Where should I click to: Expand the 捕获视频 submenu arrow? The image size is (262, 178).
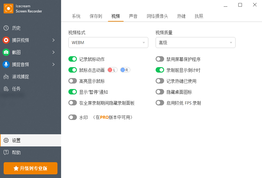[53, 40]
